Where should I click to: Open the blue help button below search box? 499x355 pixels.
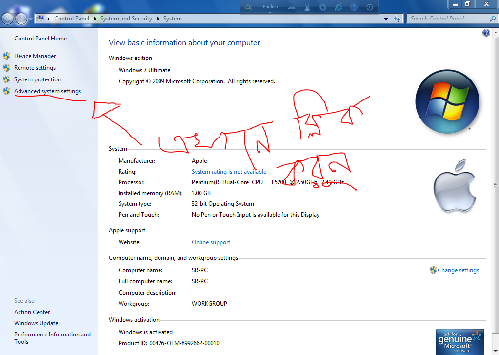tap(486, 33)
